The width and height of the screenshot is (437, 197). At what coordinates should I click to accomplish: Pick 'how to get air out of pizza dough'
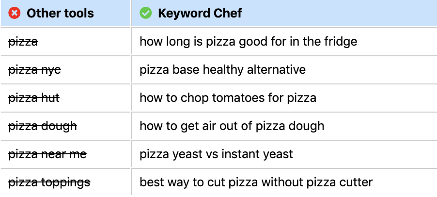[232, 126]
